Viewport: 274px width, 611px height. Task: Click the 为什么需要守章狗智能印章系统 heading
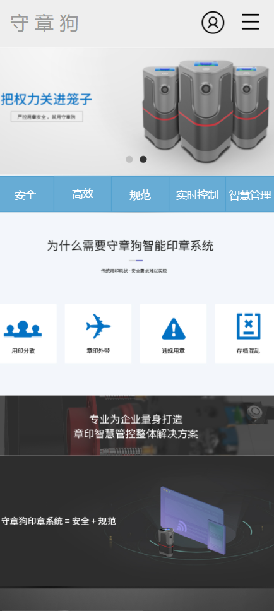pos(131,246)
